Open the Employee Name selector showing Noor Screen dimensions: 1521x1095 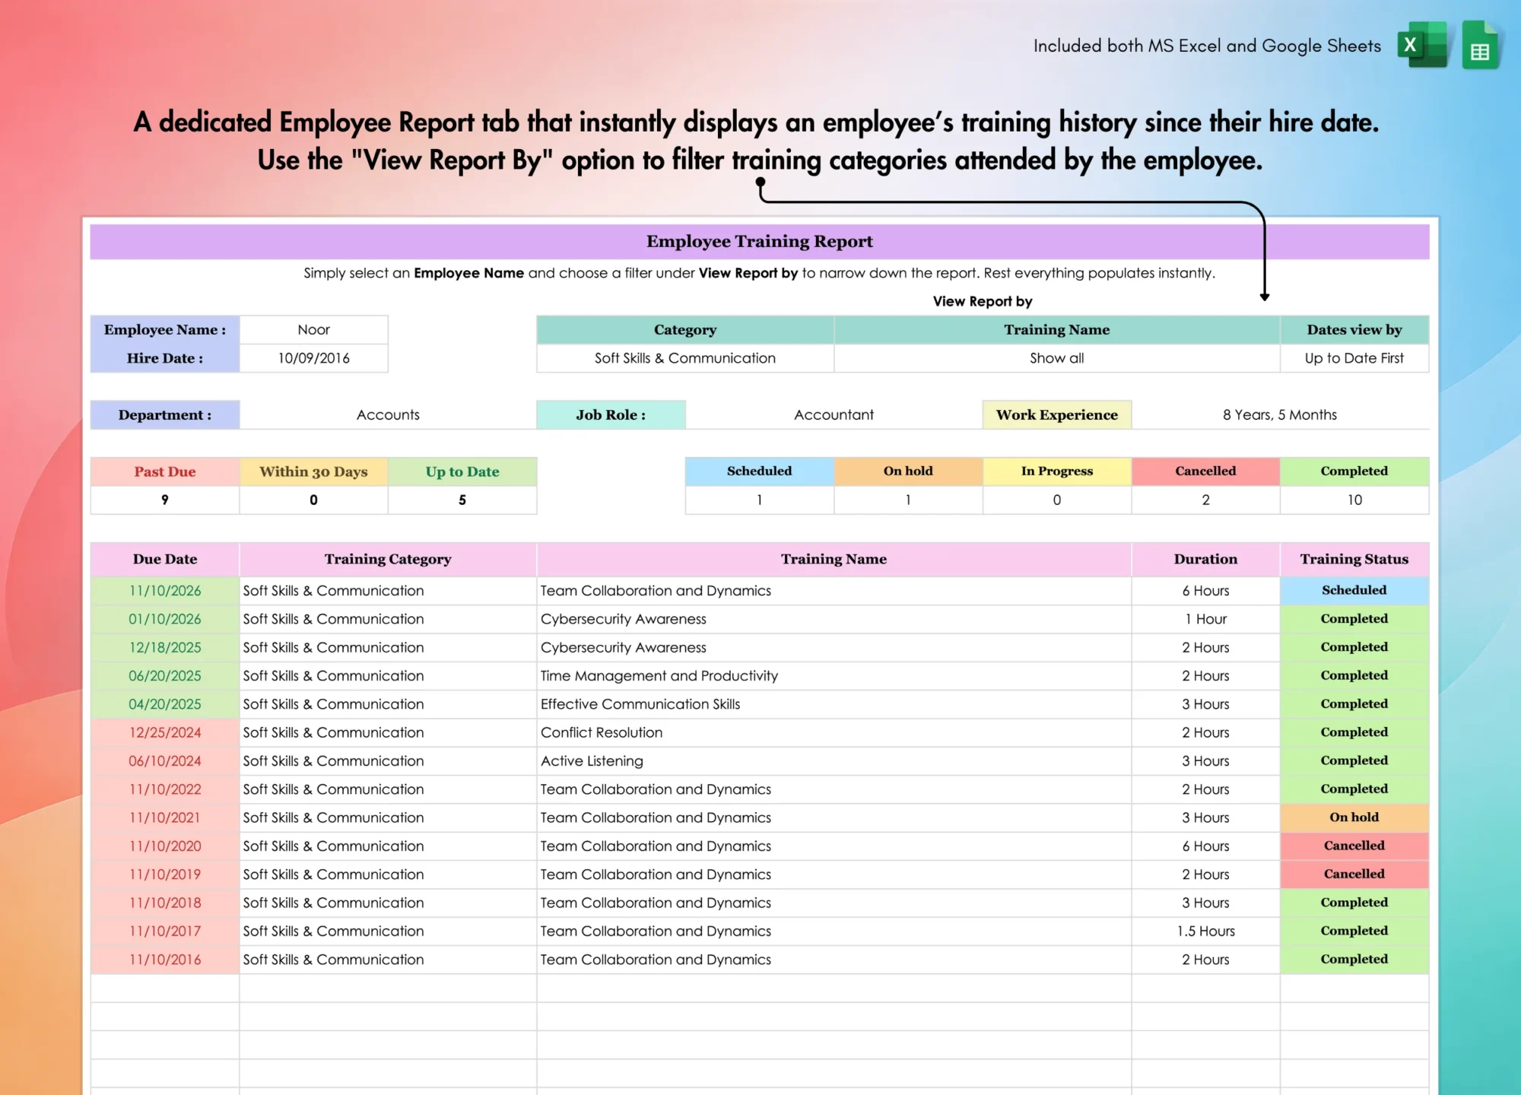pos(314,329)
